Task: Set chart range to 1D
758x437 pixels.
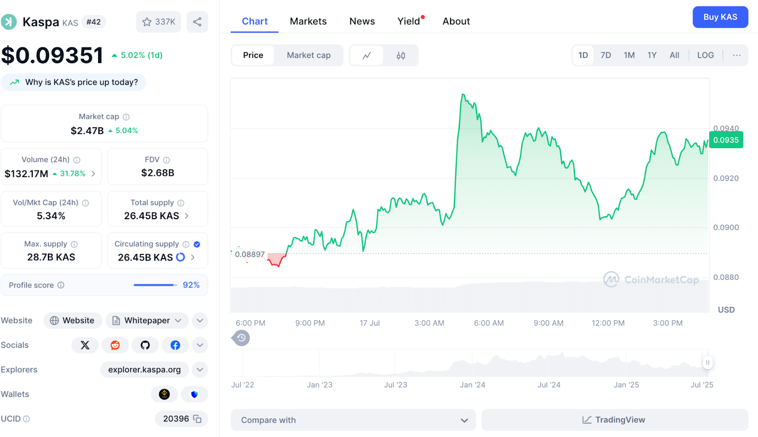Action: [x=583, y=55]
